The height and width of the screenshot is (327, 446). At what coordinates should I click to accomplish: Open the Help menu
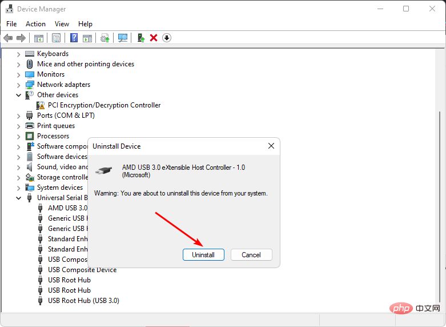tap(85, 24)
